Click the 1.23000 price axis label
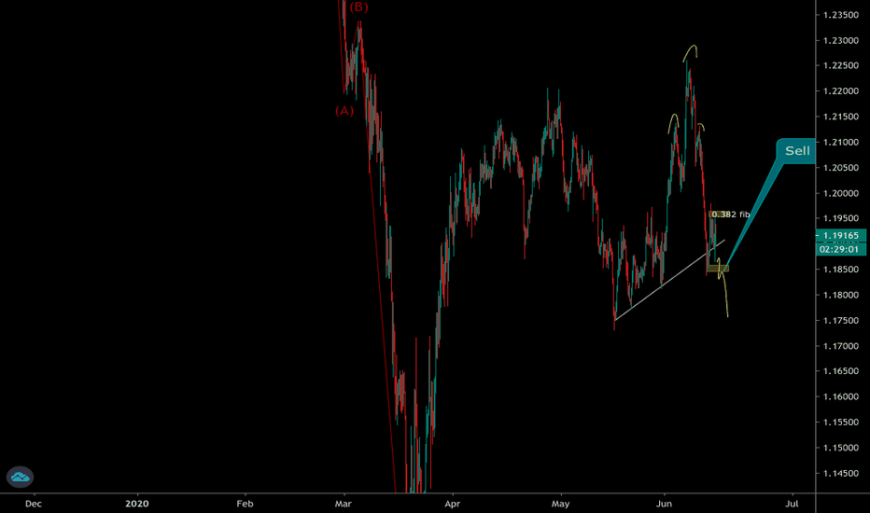Image resolution: width=870 pixels, height=513 pixels. [x=841, y=40]
